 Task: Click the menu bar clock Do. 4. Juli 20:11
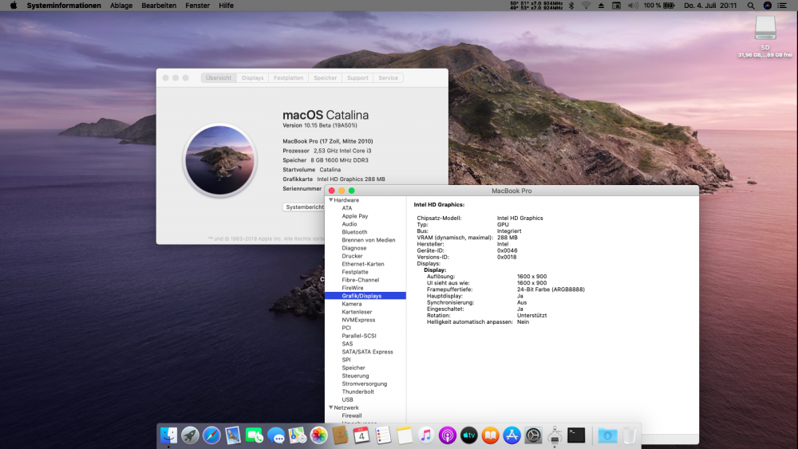[710, 6]
